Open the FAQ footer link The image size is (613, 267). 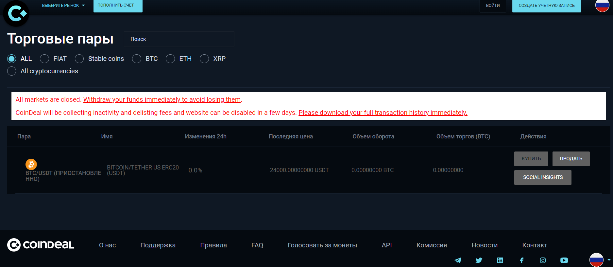pyautogui.click(x=257, y=245)
